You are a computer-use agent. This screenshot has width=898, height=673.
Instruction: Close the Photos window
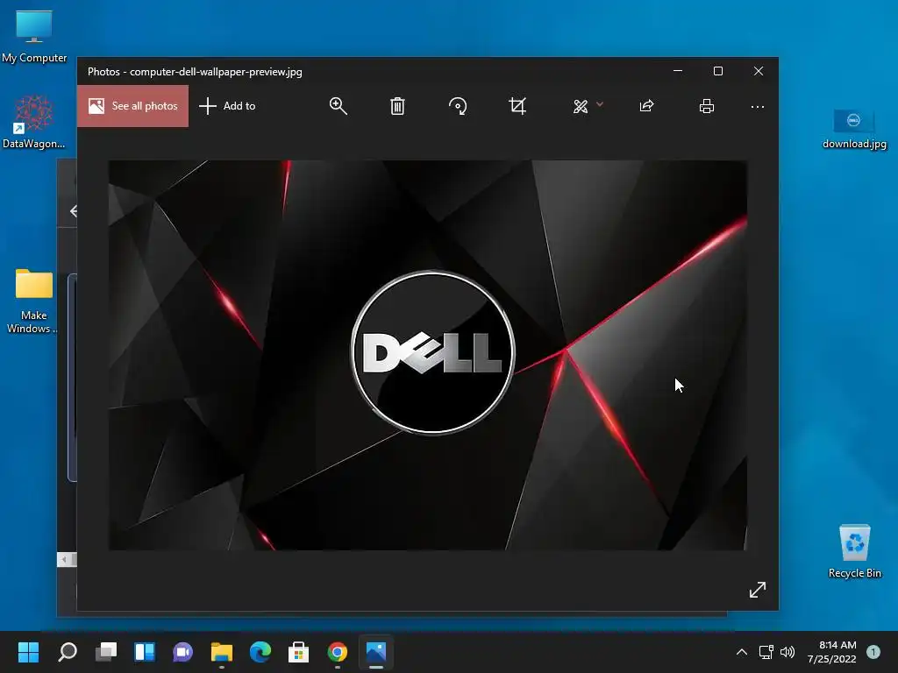coord(759,71)
